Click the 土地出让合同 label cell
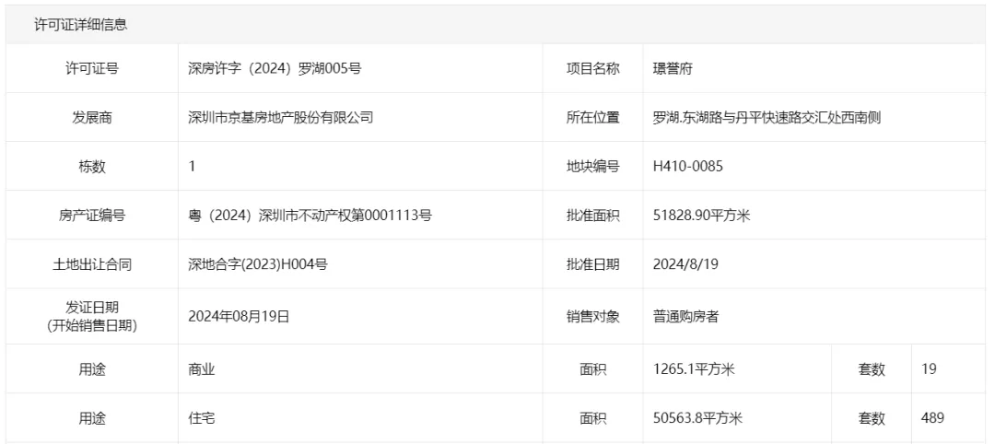 click(x=92, y=264)
